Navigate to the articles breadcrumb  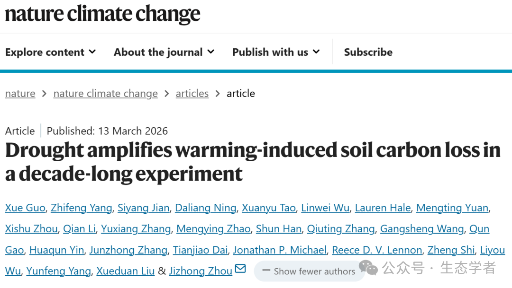(x=192, y=94)
